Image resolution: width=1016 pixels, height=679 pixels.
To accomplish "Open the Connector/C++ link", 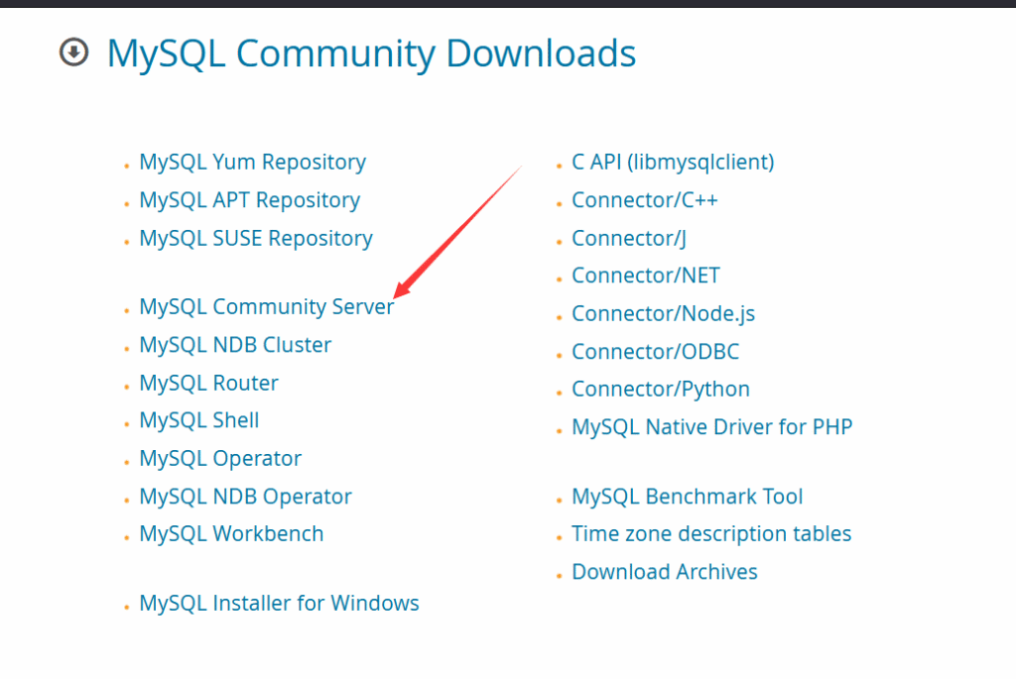I will click(644, 200).
